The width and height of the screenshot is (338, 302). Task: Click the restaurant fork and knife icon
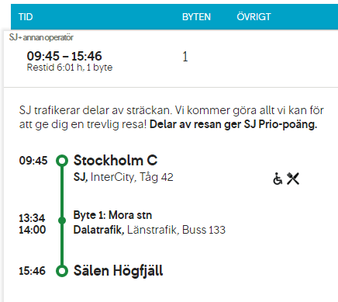tap(293, 179)
